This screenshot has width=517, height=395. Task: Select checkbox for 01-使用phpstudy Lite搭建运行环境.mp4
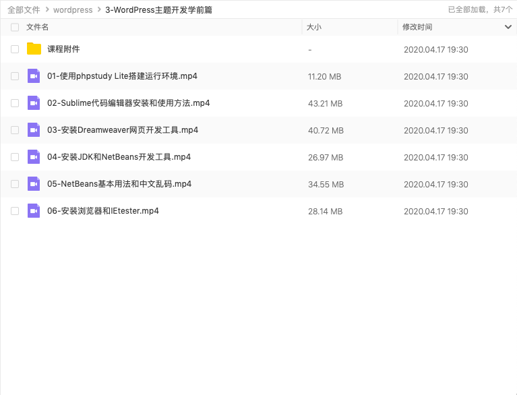coord(15,76)
